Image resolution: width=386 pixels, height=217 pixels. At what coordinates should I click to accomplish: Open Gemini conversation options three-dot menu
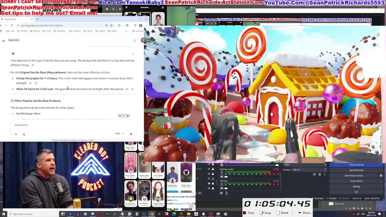[x=135, y=41]
